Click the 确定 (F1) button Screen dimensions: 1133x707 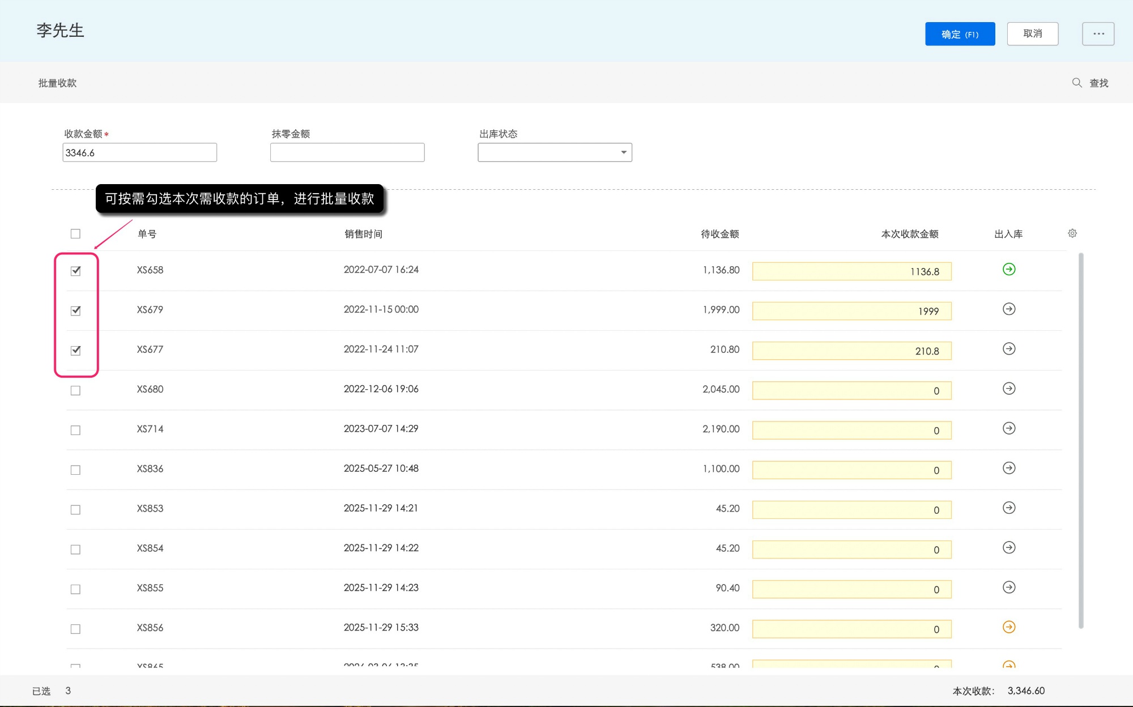click(960, 34)
